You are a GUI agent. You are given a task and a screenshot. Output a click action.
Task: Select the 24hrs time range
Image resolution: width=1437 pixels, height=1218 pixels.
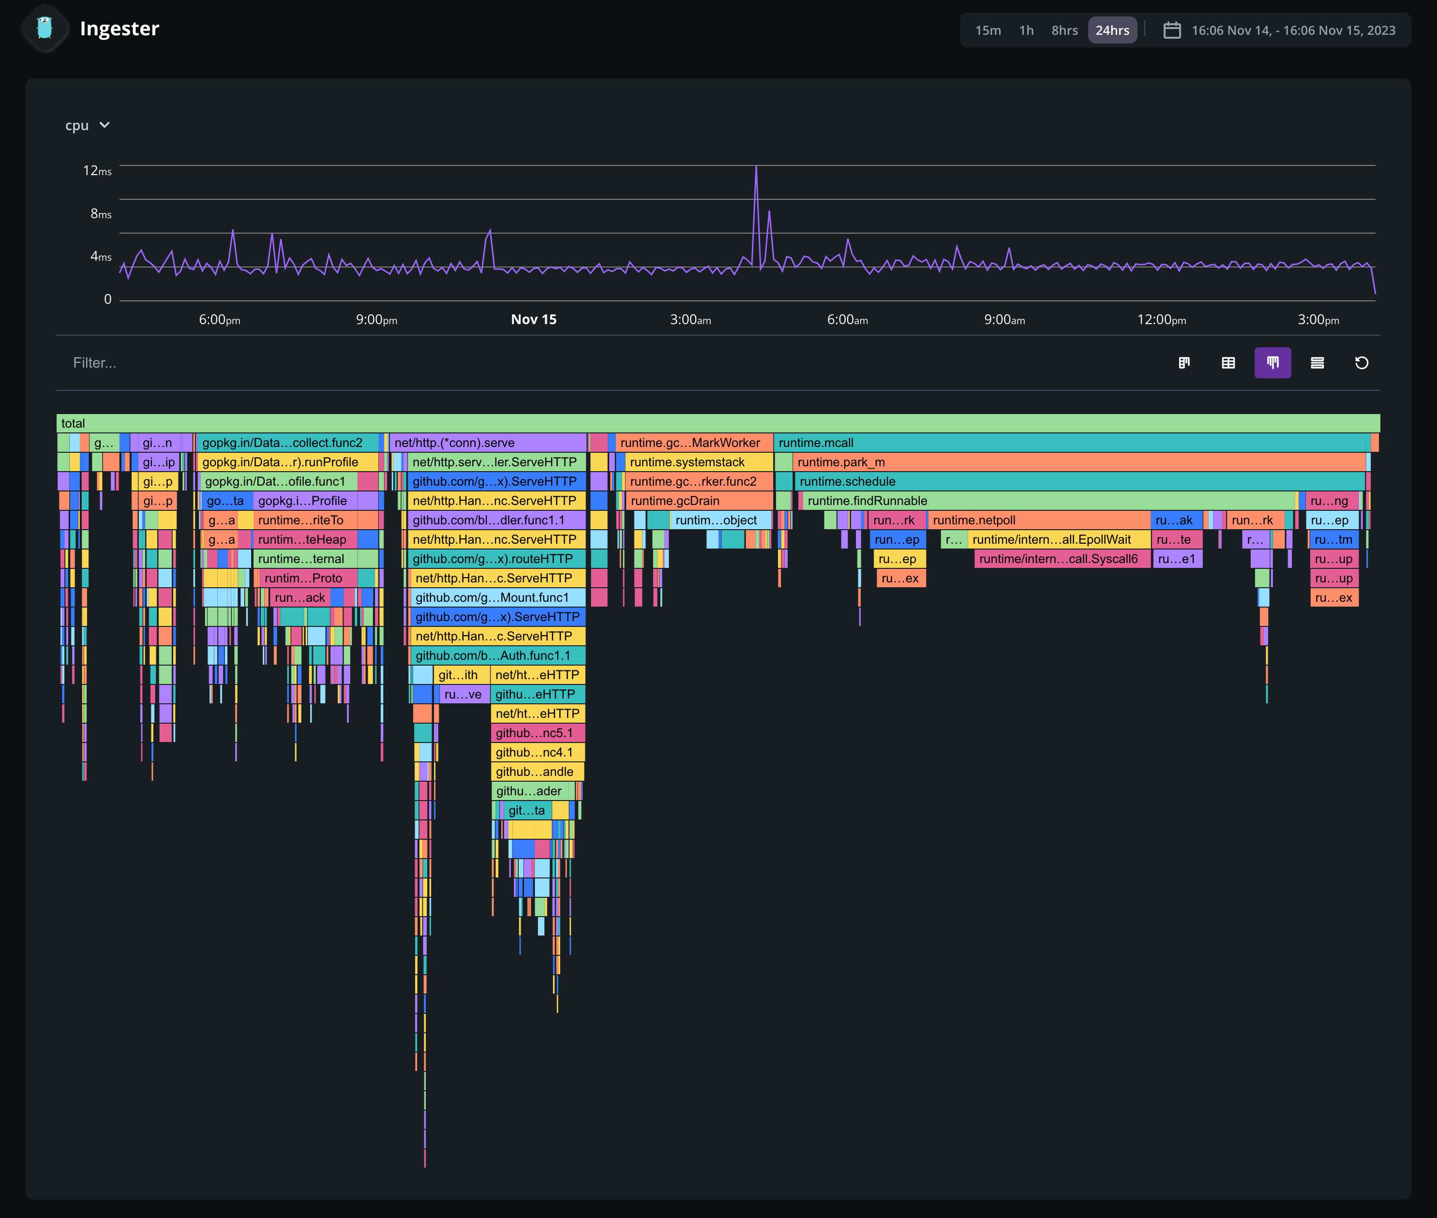point(1112,30)
